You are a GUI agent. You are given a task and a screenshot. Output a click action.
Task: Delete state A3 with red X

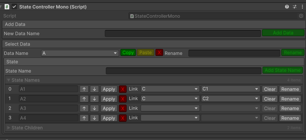point(123,108)
